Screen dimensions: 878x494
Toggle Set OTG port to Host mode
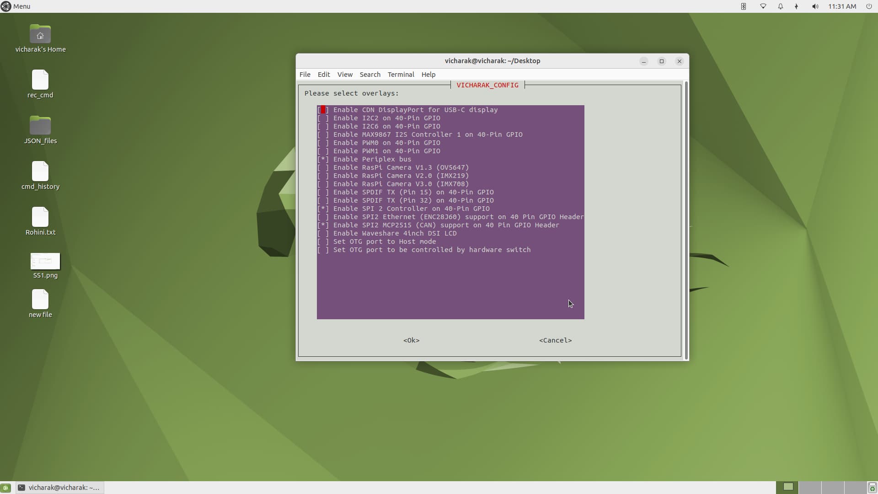[x=323, y=242]
